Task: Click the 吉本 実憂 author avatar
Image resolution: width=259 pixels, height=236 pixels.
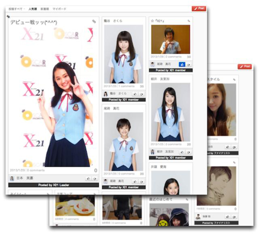Action: 12,178
